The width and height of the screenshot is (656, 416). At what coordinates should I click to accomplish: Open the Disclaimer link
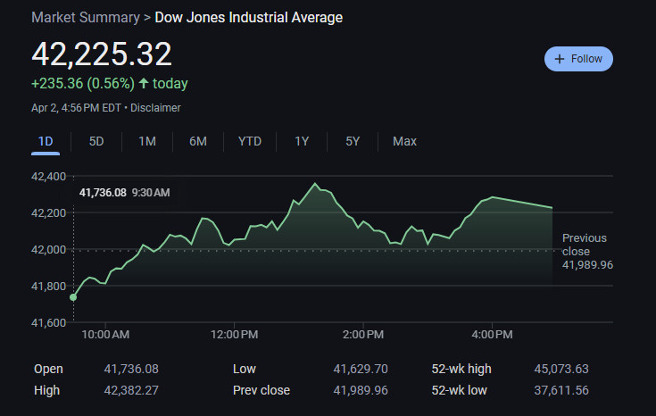tap(155, 108)
